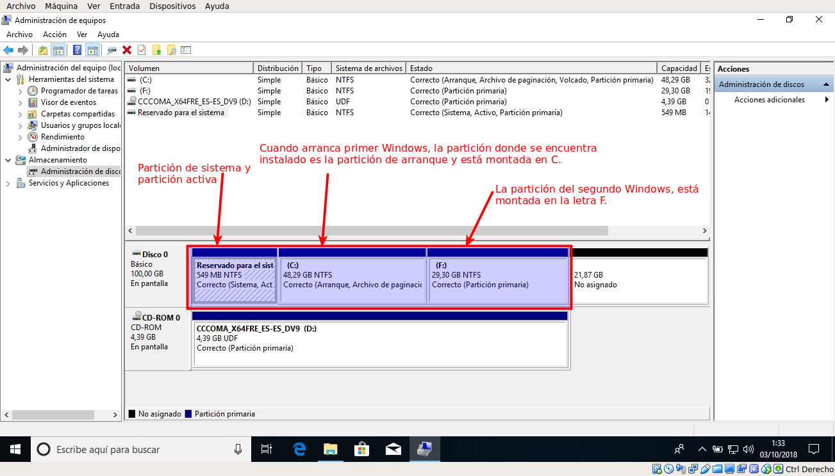This screenshot has height=476, width=835.
Task: Click the blue Back arrow in toolbar
Action: 8,50
